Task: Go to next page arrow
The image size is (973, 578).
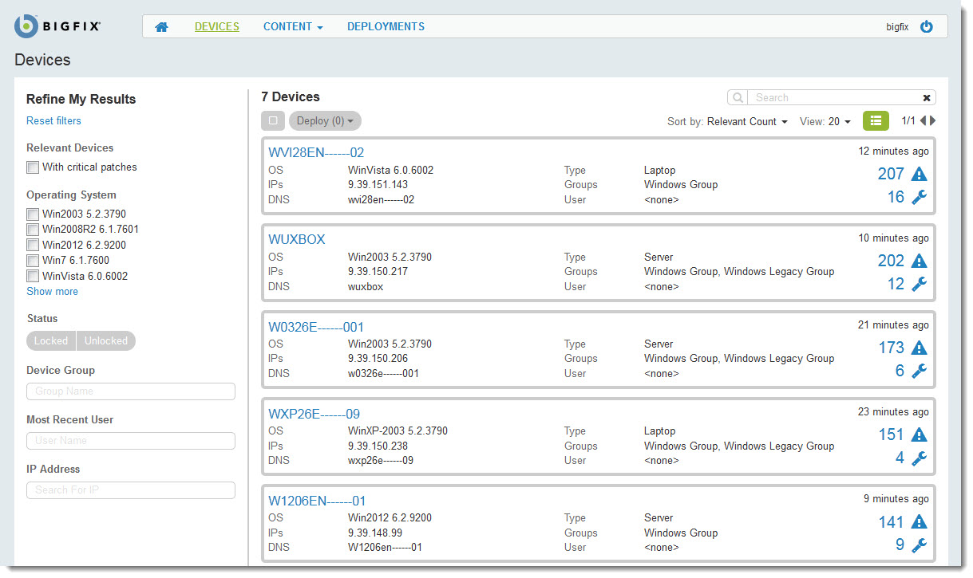Action: tap(933, 121)
